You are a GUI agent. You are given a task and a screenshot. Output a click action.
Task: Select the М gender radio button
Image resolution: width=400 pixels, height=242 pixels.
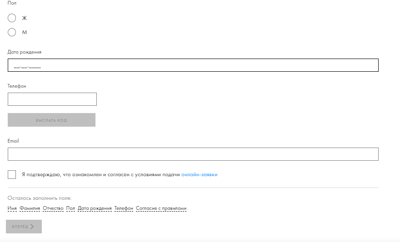click(x=12, y=32)
